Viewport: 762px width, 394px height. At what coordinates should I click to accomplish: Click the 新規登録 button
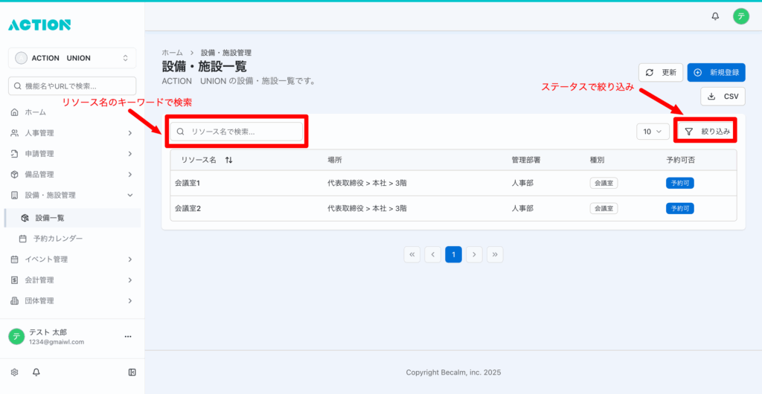716,72
